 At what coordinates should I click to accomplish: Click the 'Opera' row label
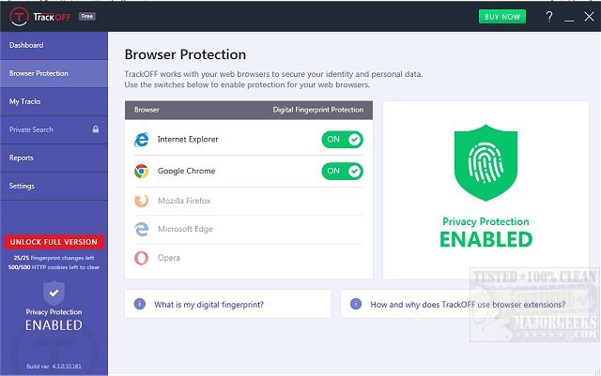[x=169, y=258]
